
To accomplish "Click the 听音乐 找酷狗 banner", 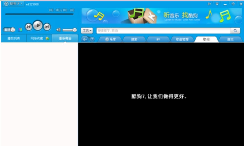I will pos(162,16).
